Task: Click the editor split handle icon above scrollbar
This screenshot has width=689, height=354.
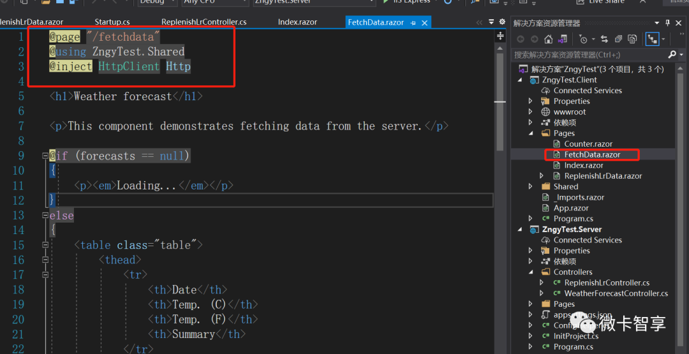Action: (x=500, y=36)
